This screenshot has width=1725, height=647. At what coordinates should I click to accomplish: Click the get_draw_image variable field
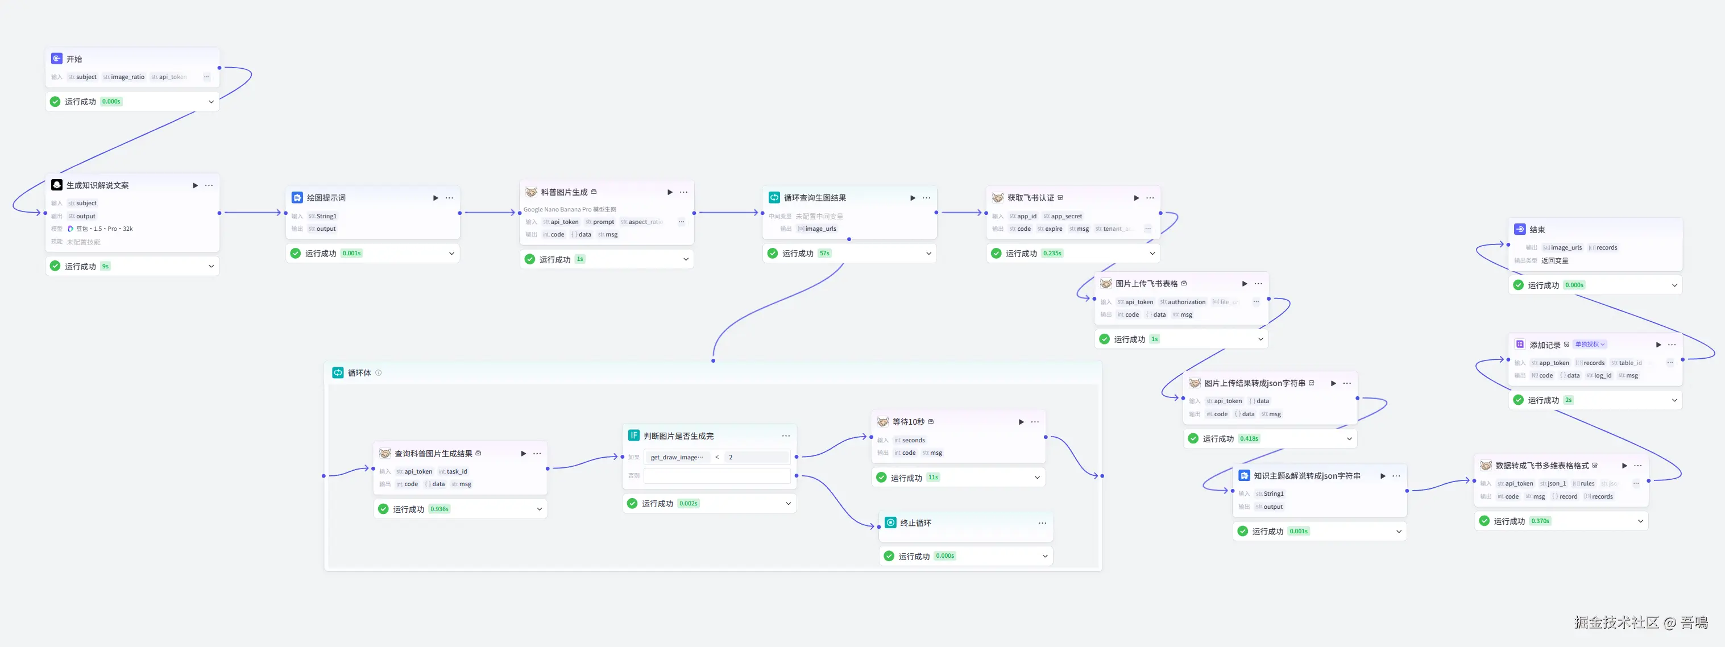[x=677, y=458]
